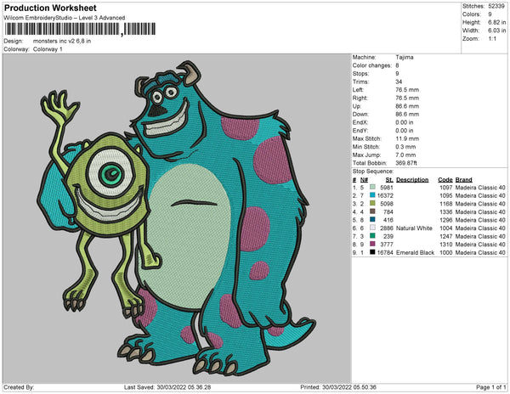Select the Trims value '34'
The image size is (510, 394).
(x=399, y=82)
